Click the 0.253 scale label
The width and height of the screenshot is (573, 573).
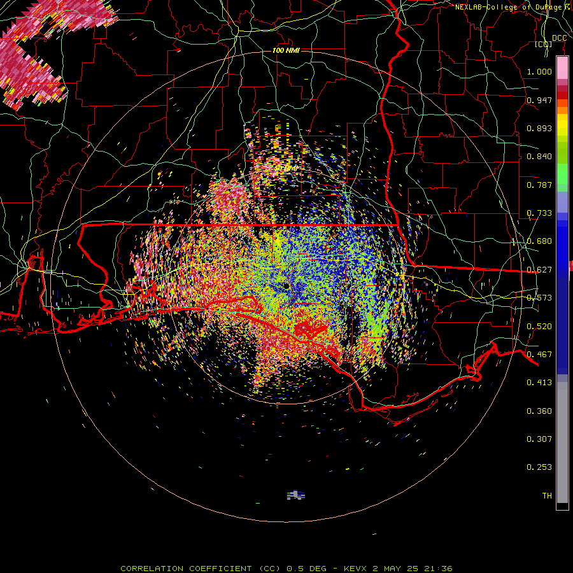pos(539,467)
